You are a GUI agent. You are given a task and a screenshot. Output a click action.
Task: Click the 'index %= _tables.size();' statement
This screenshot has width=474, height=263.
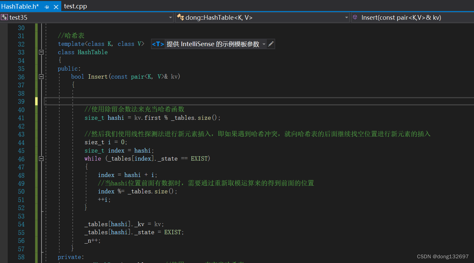pos(138,191)
